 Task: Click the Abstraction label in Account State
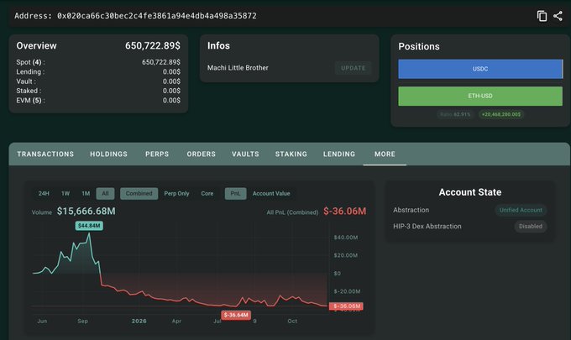[411, 210]
